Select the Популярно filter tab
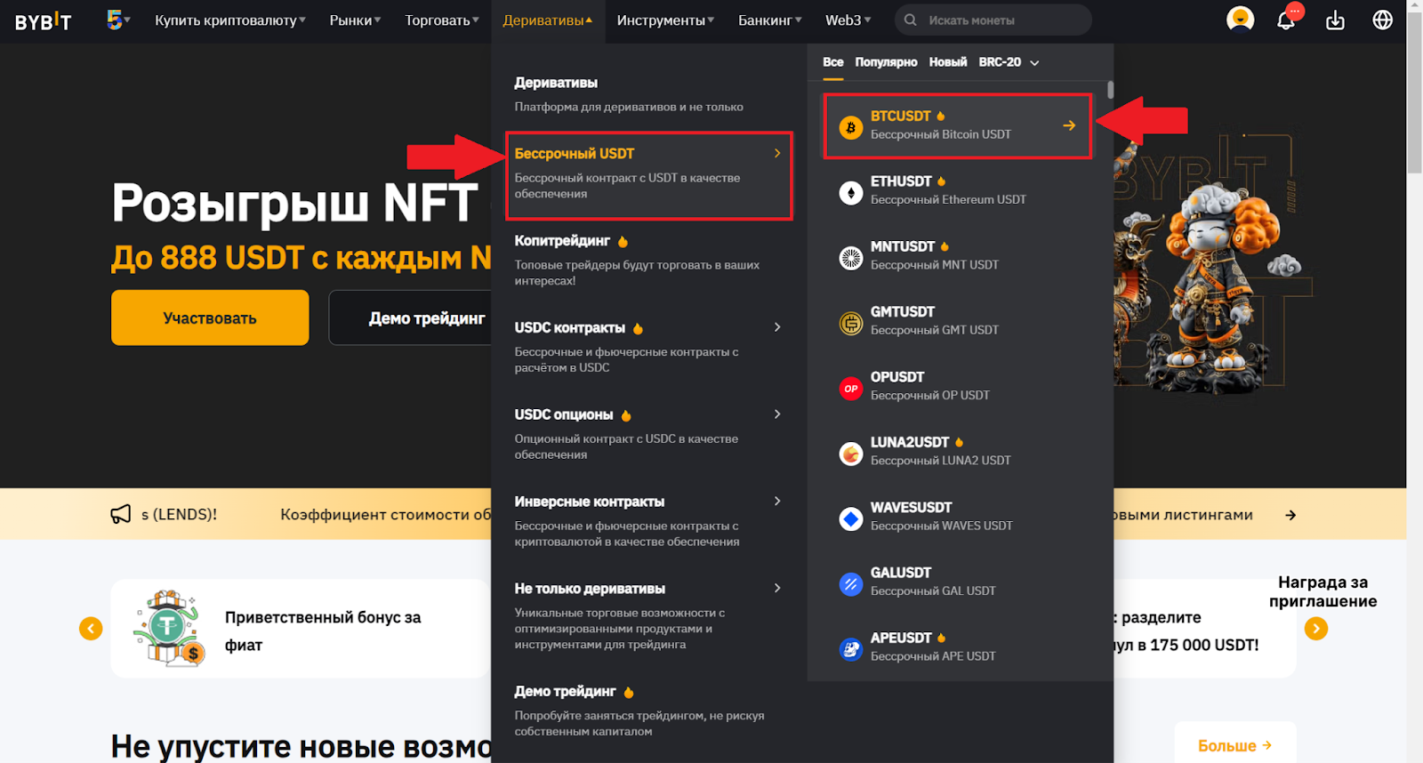This screenshot has height=763, width=1423. coord(886,62)
